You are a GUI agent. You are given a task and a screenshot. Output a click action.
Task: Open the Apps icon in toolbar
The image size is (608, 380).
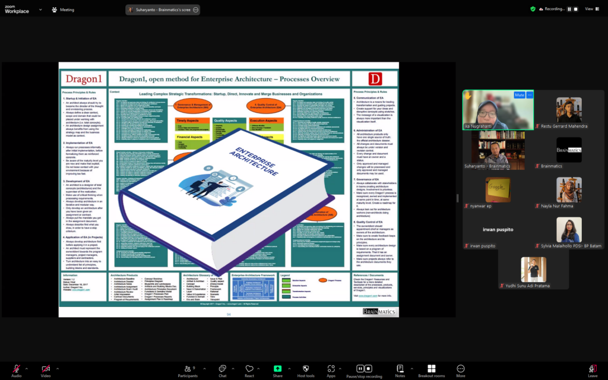pos(331,369)
